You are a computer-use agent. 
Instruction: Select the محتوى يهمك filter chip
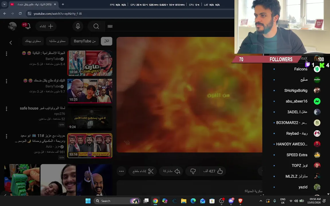[x=33, y=41]
